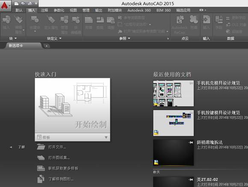248x187 pixels.
Task: Select the 新选项卡 file tab
Action: point(24,46)
